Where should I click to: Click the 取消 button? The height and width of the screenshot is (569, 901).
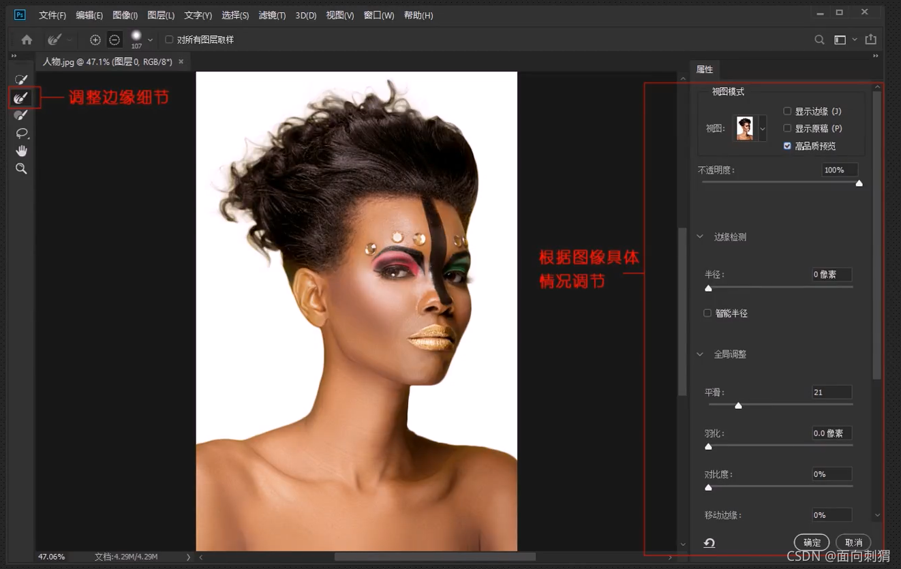[853, 542]
